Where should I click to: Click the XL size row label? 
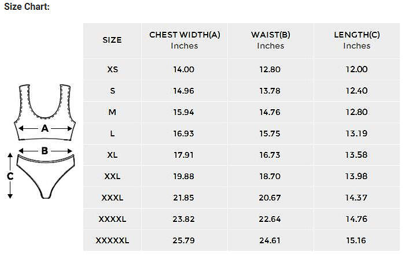(112, 155)
